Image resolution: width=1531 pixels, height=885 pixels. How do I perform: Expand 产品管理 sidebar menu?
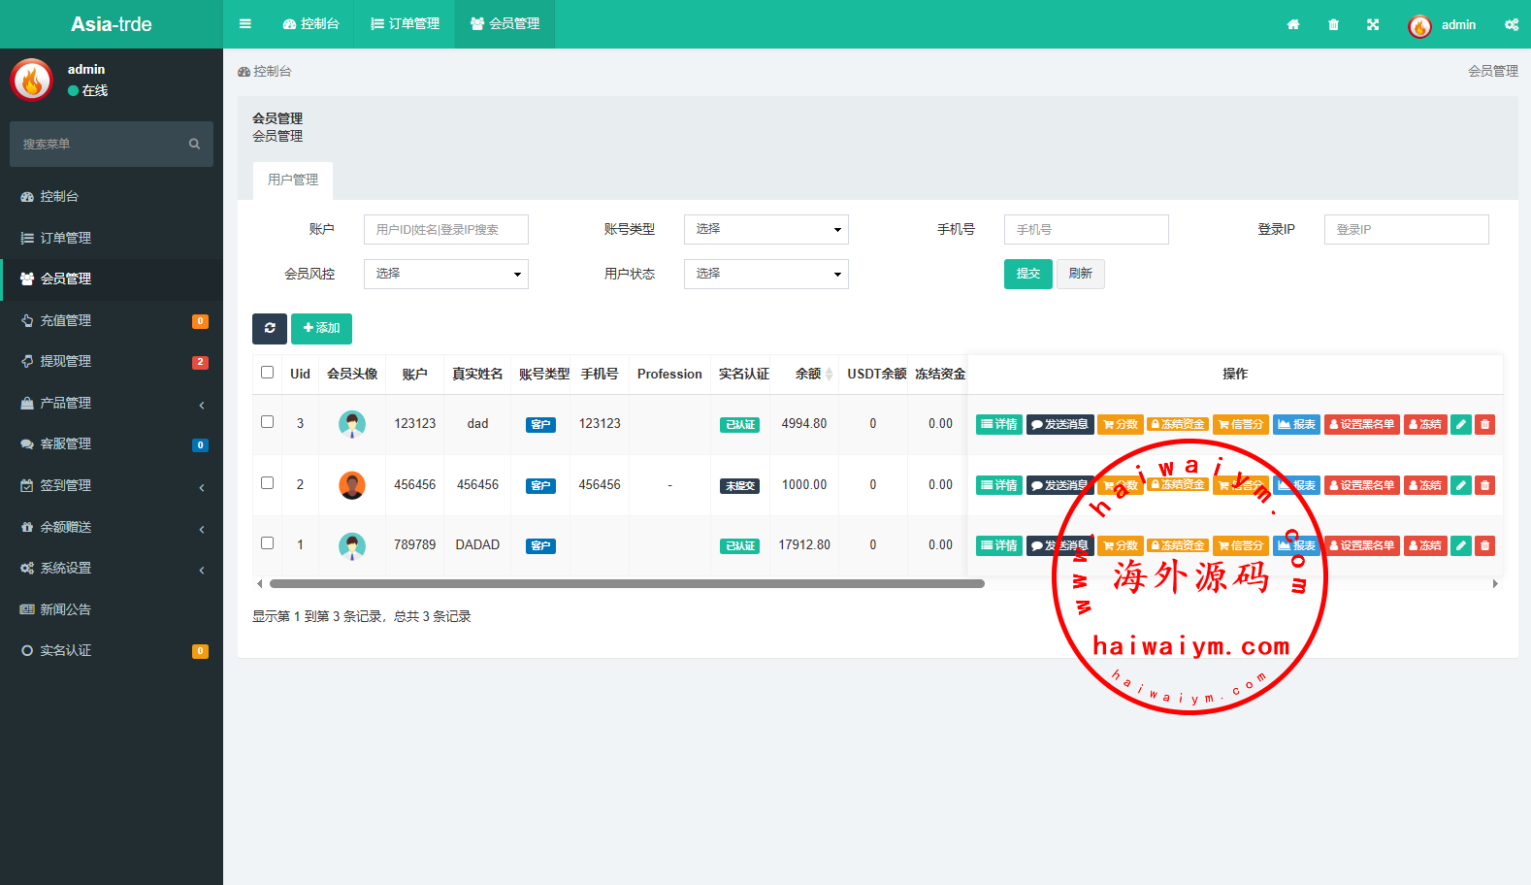coord(112,403)
